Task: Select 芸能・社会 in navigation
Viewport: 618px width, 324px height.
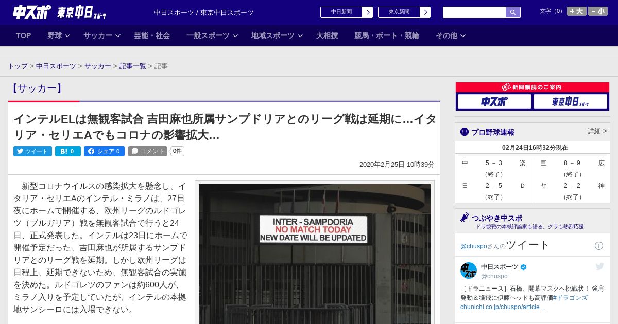Action: 152,35
